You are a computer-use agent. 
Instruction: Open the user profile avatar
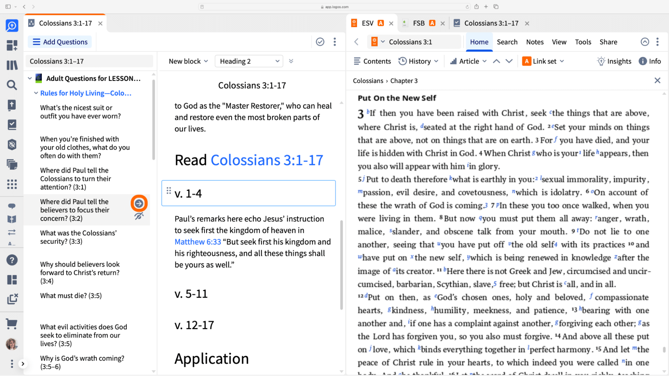tap(12, 344)
